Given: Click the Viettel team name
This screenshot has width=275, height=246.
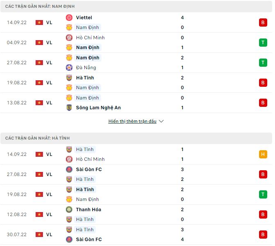Looking at the screenshot, I should (x=84, y=18).
